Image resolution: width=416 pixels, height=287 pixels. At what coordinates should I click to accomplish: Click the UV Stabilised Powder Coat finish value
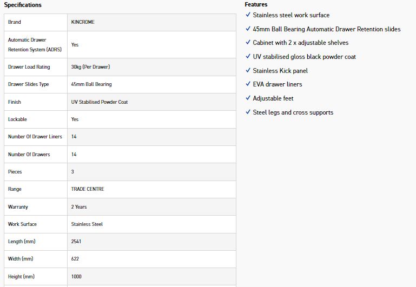pos(100,102)
